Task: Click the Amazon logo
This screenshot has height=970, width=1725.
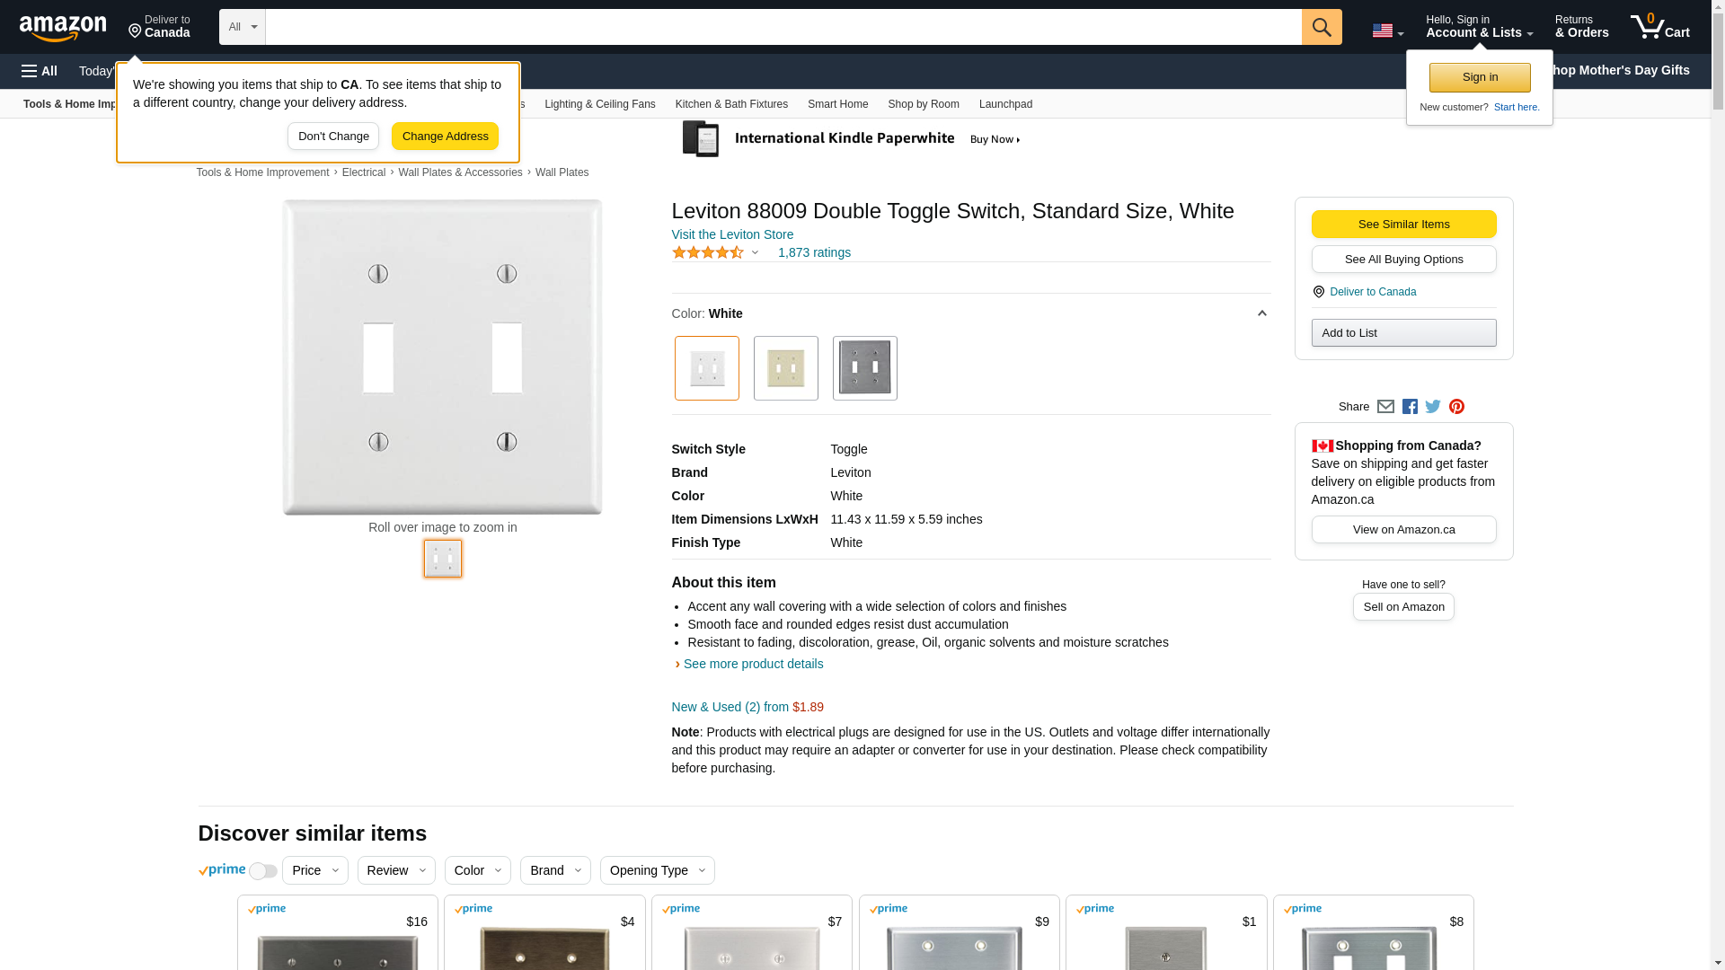Action: (x=63, y=28)
